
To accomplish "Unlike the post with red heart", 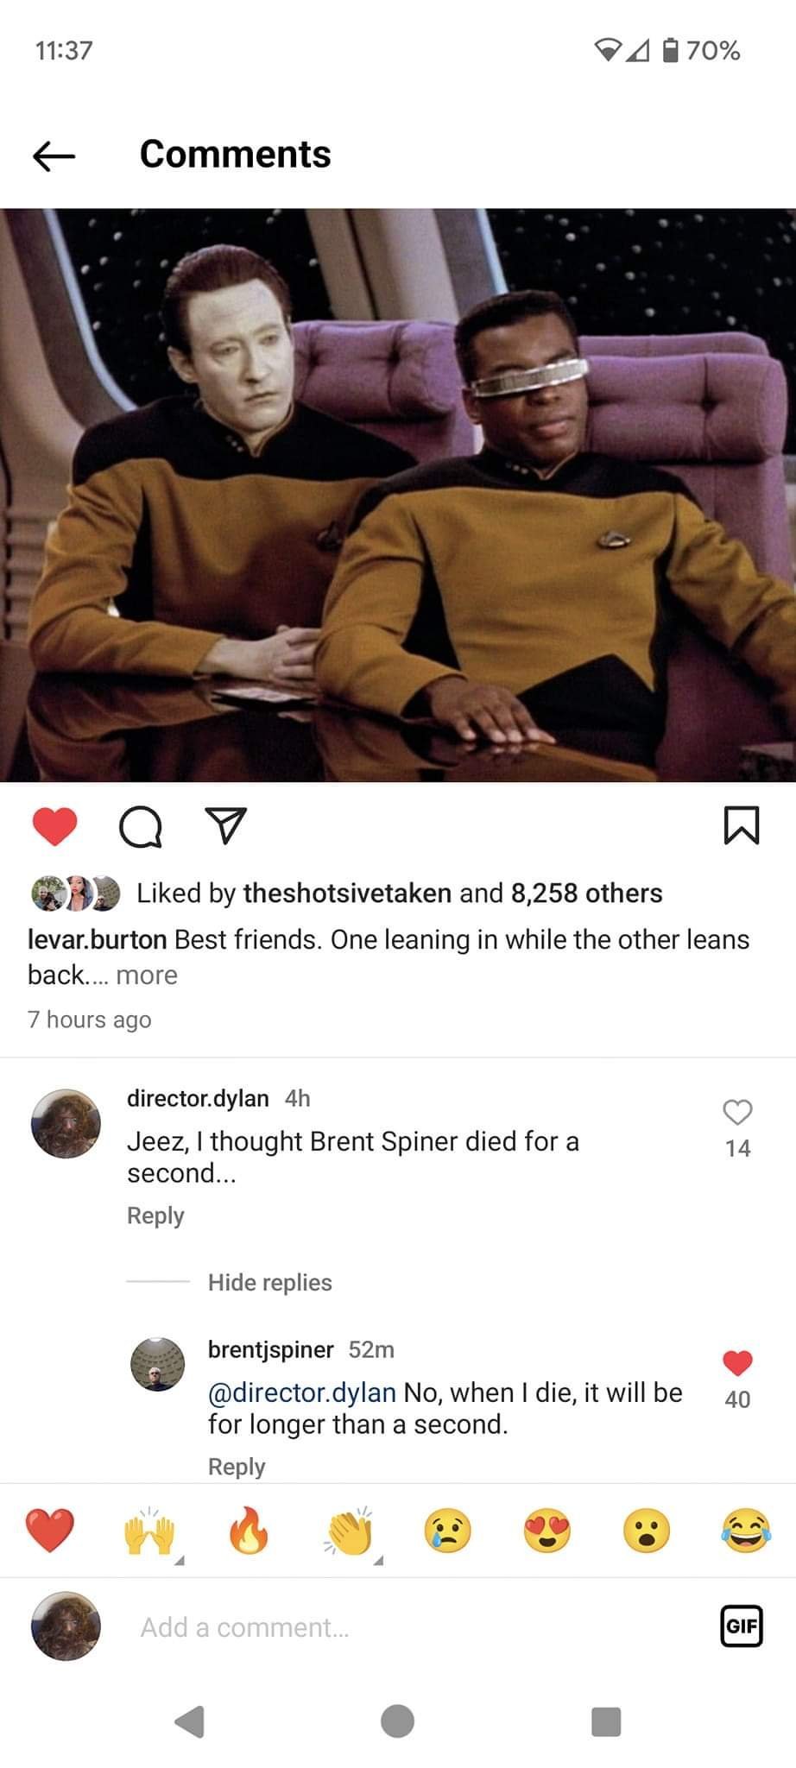I will [54, 826].
